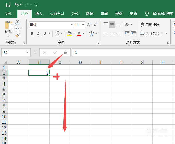Open the 视图 tab
This screenshot has height=144, width=175.
[119, 14]
